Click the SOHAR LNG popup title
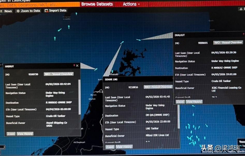Image resolution: width=245 pixels, height=156 pixels. pyautogui.click(x=111, y=80)
